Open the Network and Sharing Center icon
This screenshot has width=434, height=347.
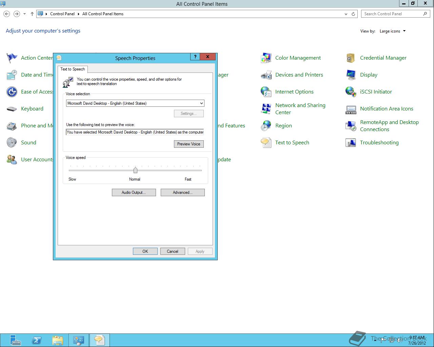pos(266,109)
